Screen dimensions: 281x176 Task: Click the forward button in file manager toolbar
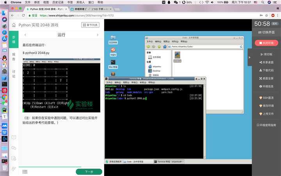tap(154, 47)
